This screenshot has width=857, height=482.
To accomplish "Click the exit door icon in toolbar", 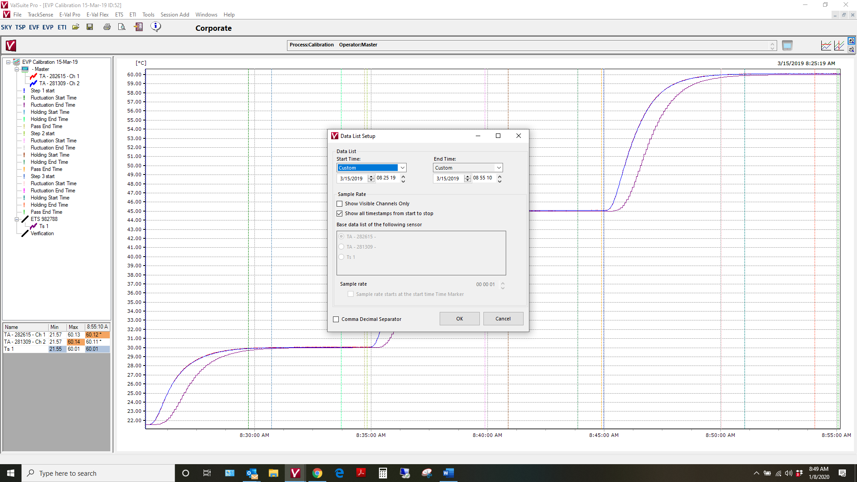I will 138,27.
